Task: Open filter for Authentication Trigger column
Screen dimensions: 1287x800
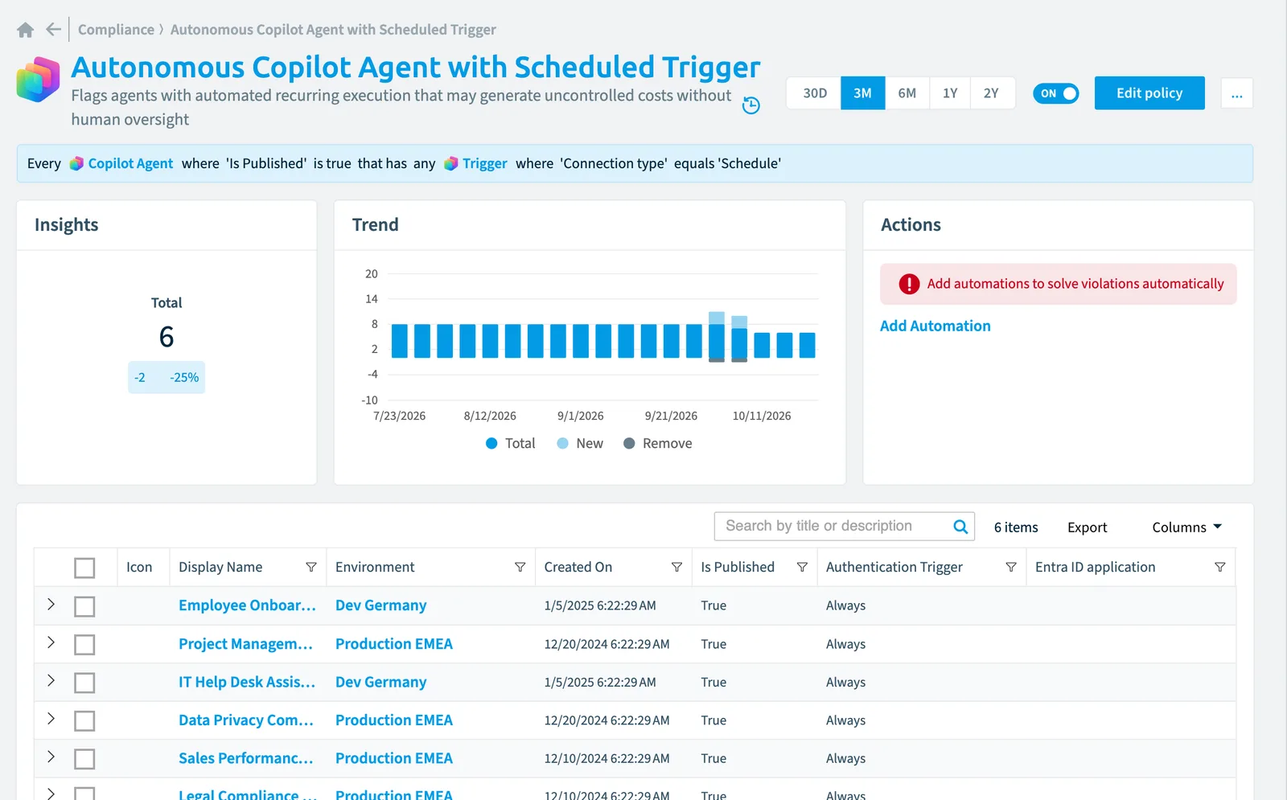Action: (1011, 567)
